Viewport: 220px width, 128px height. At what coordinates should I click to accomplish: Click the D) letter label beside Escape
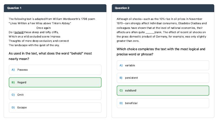coord(13,108)
